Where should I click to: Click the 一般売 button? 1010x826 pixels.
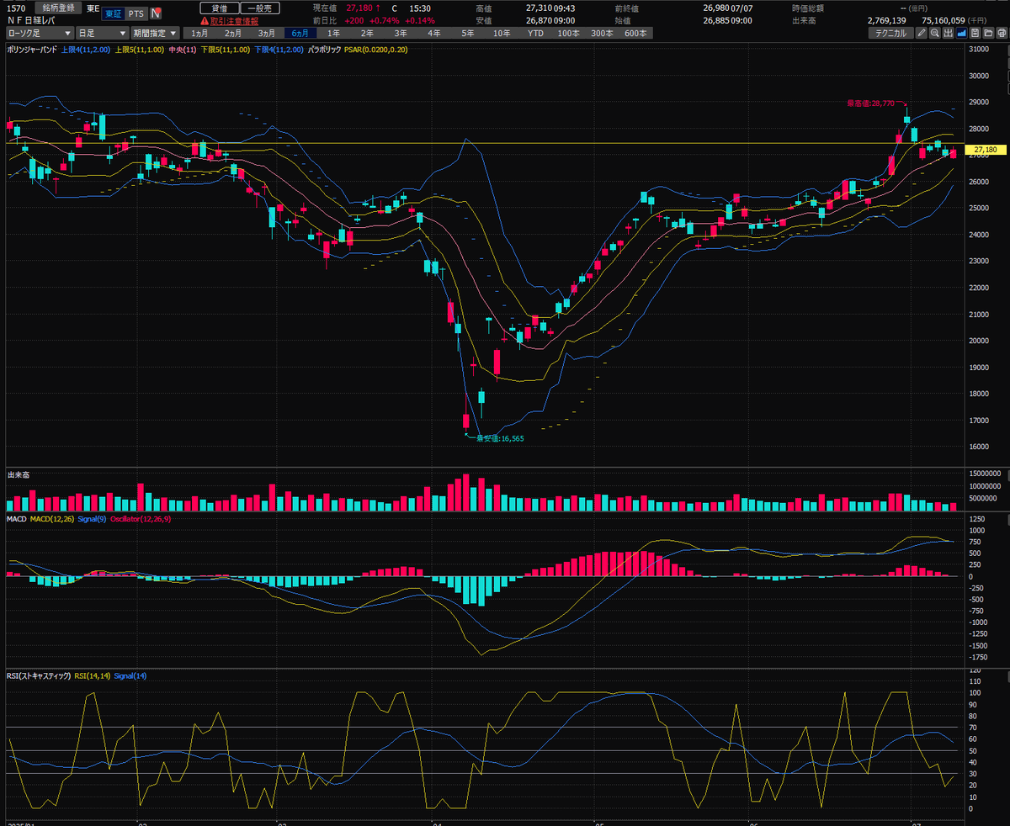259,8
